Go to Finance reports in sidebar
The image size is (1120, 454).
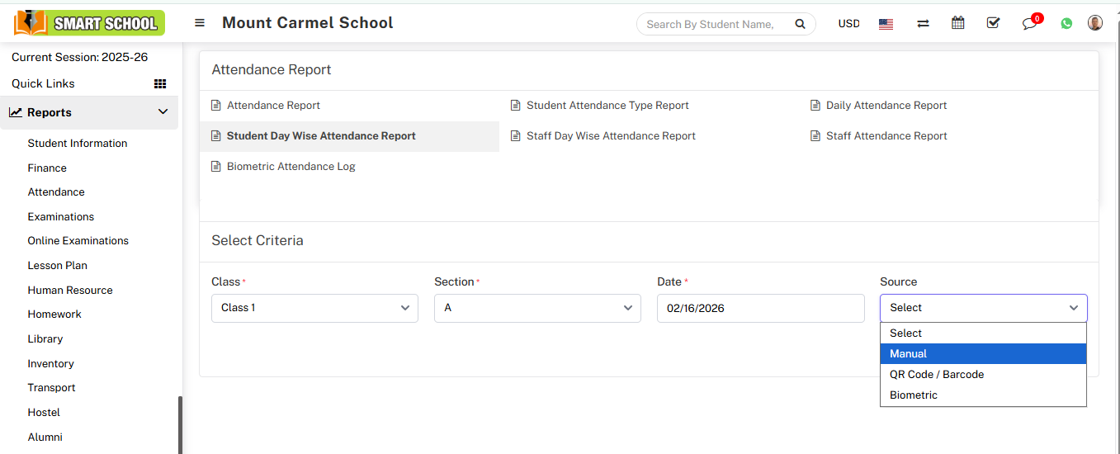coord(47,168)
